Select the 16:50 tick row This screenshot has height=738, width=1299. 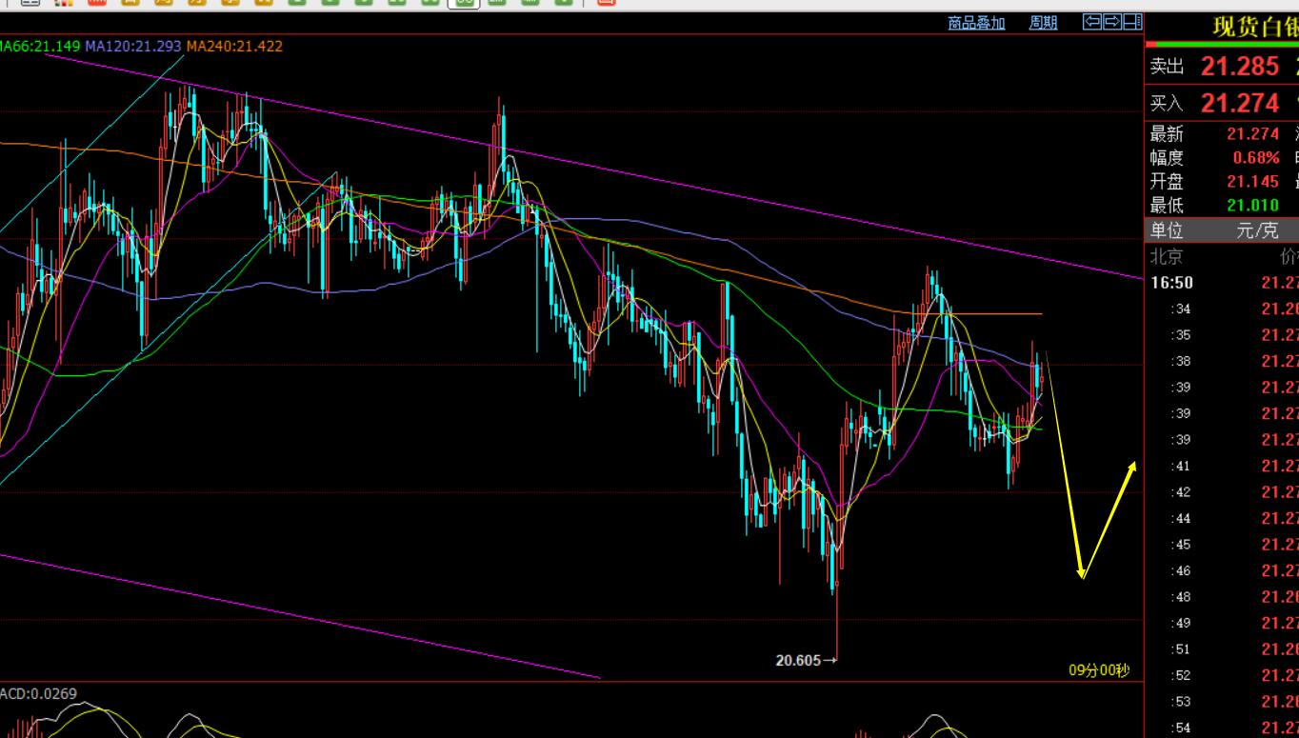tap(1222, 283)
